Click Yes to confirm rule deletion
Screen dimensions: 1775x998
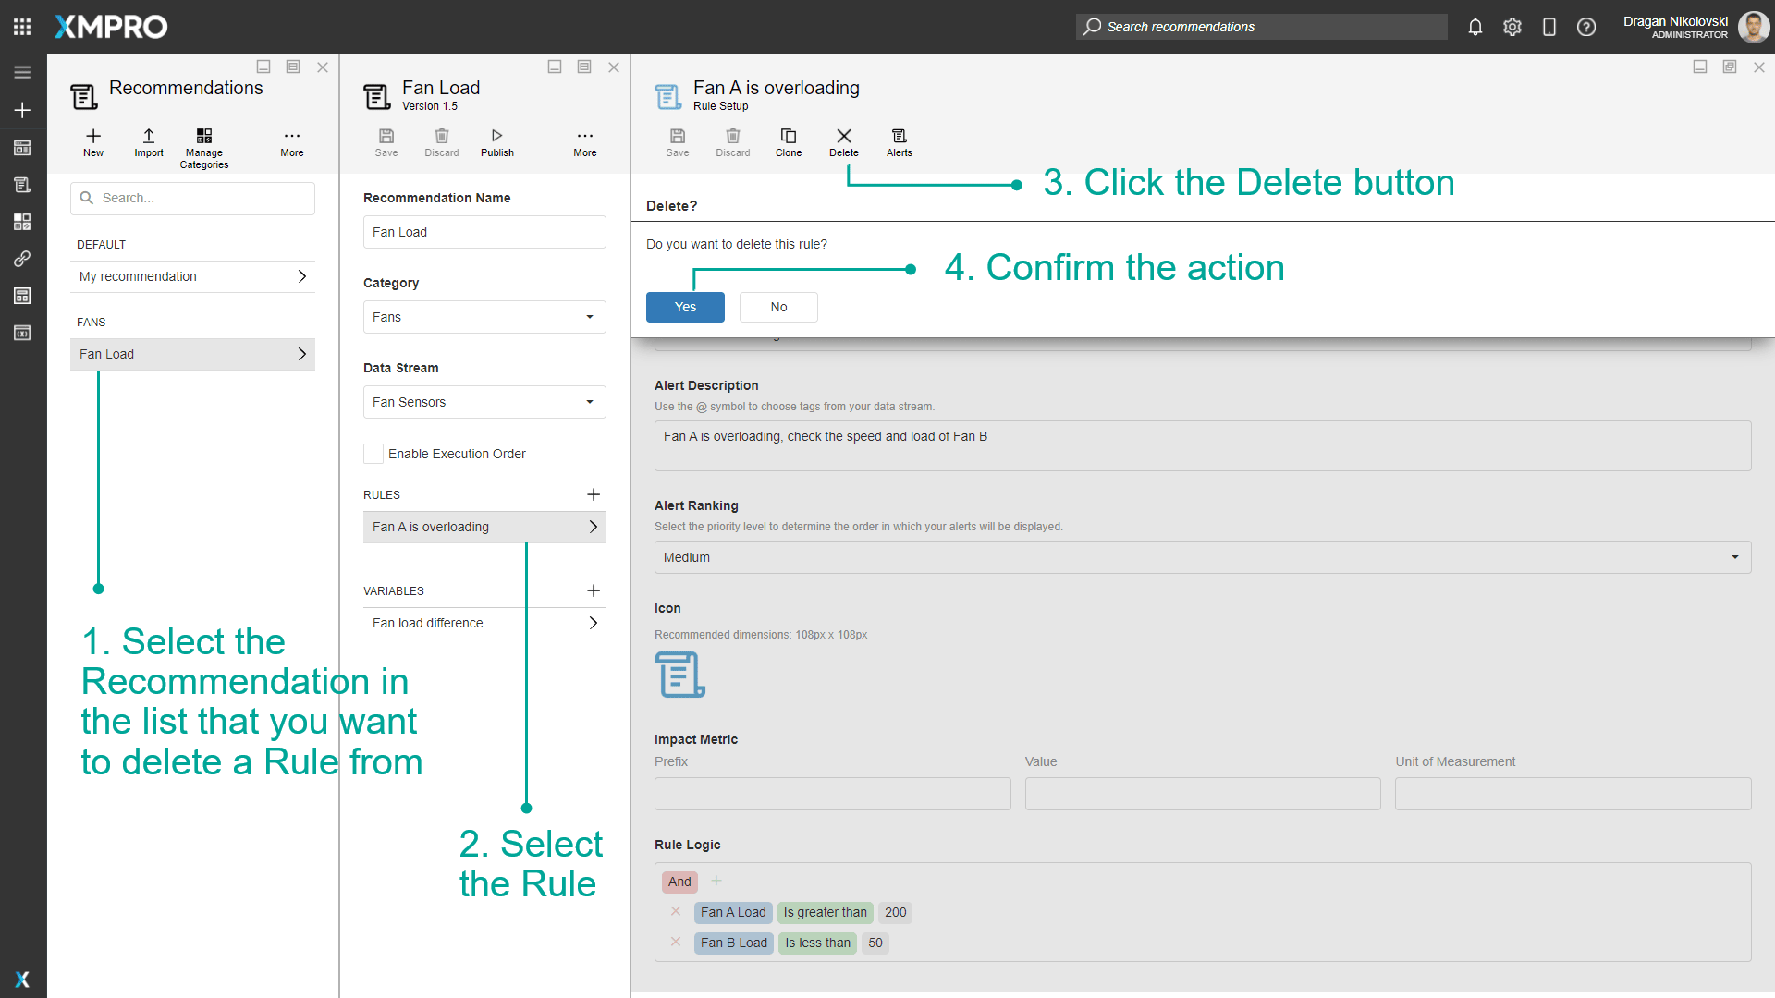[684, 306]
